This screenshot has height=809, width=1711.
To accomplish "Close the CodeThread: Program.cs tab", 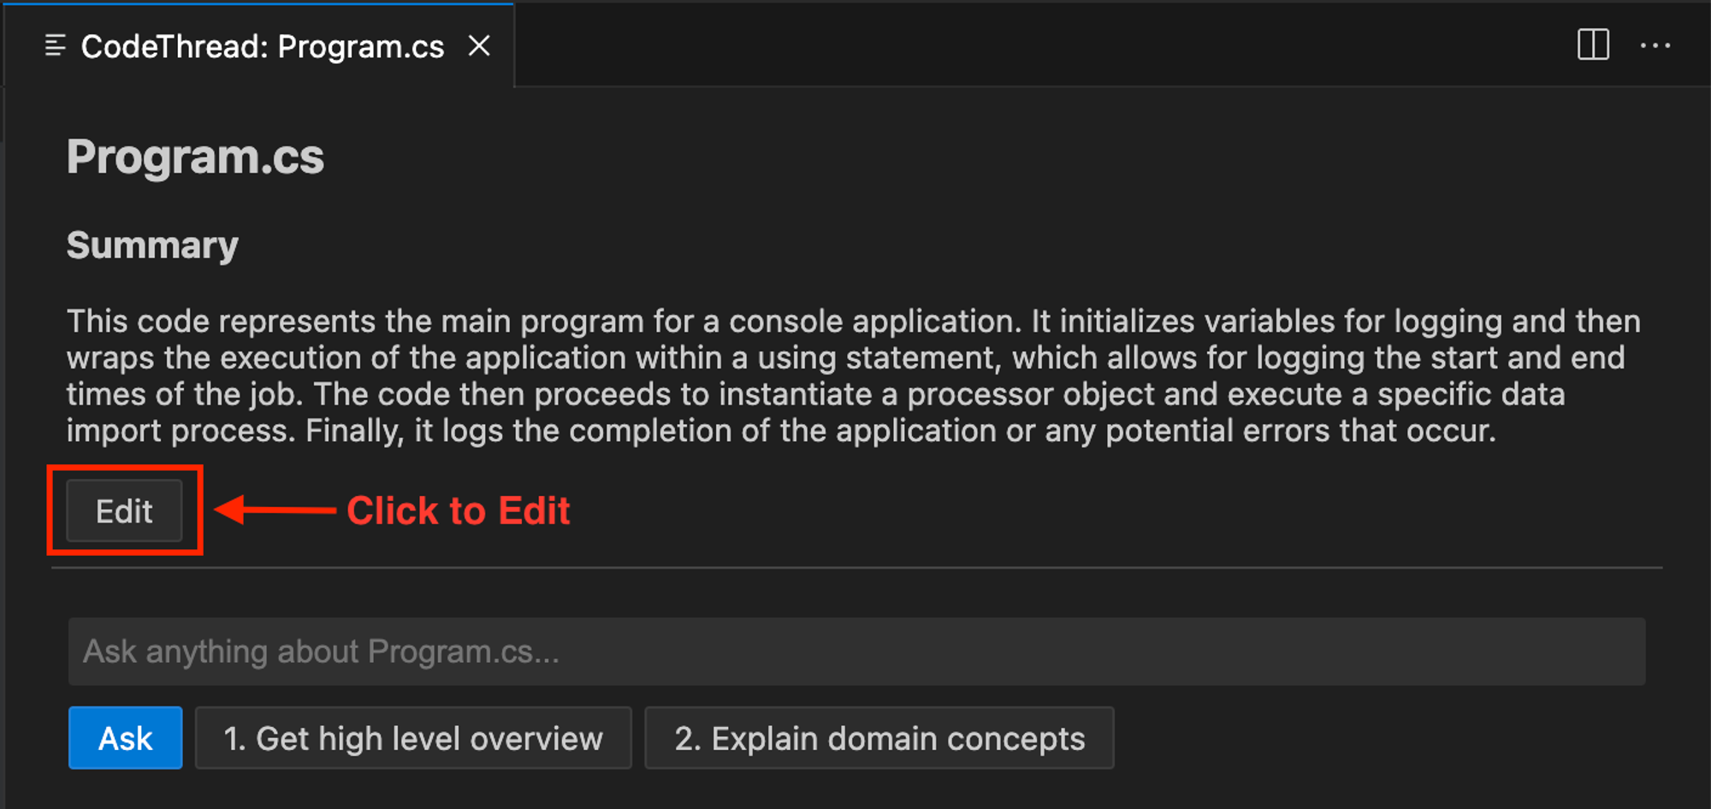I will tap(480, 46).
